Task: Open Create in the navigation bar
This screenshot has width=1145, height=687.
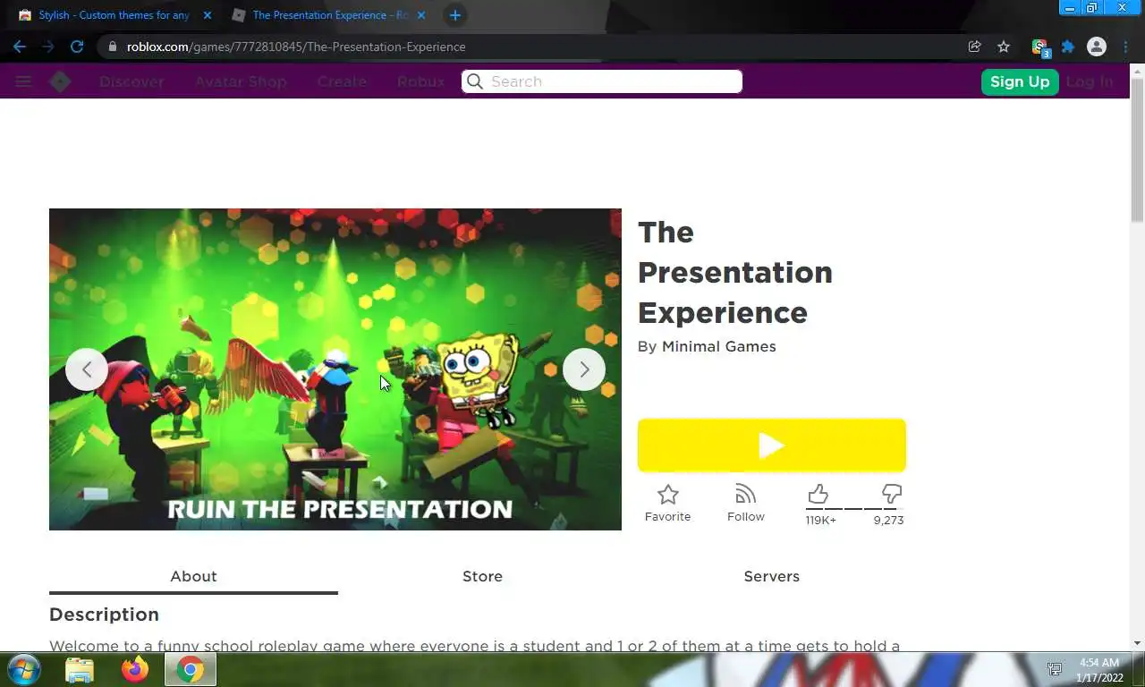Action: click(x=342, y=81)
